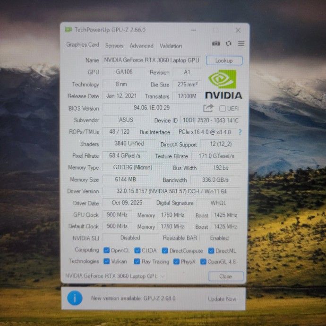Toggle the Vulkan checkbox
The image size is (326, 326).
point(106,261)
